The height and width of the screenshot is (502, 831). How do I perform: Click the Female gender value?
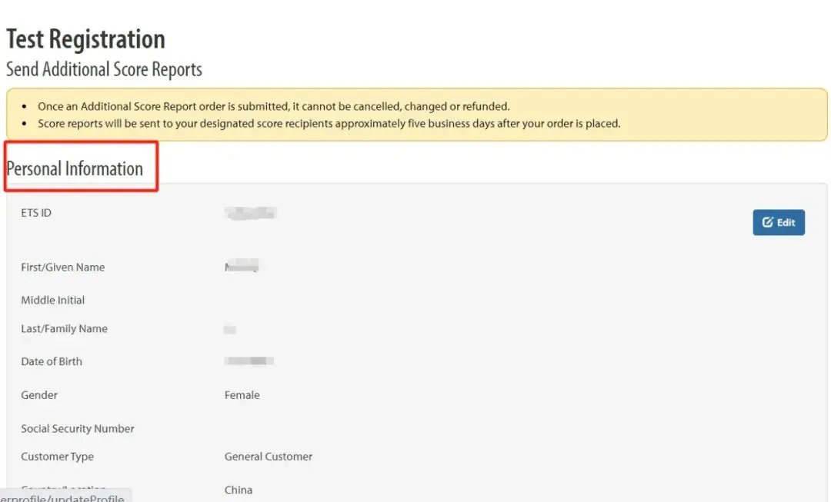pyautogui.click(x=242, y=395)
